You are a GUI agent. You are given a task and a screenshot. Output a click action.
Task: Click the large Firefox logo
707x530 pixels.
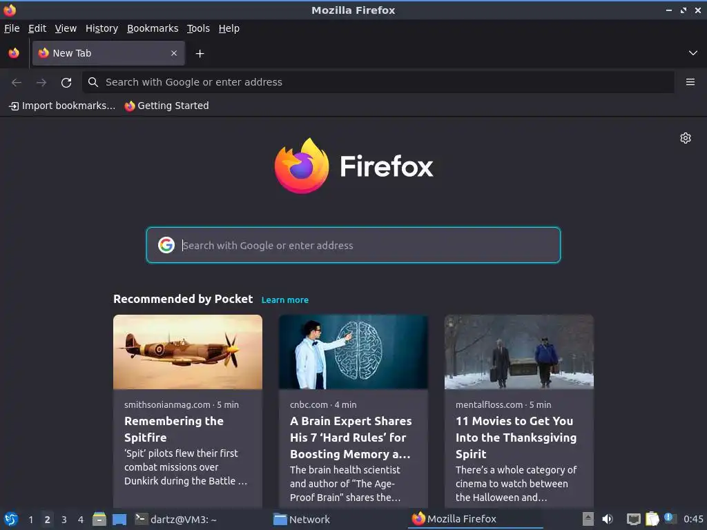pyautogui.click(x=353, y=166)
